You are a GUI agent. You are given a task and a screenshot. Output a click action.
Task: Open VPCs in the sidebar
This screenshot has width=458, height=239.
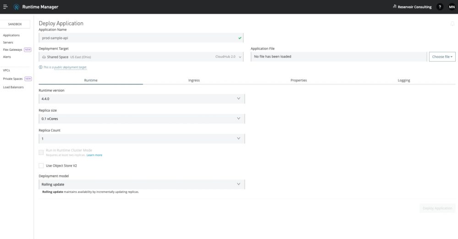click(x=6, y=71)
